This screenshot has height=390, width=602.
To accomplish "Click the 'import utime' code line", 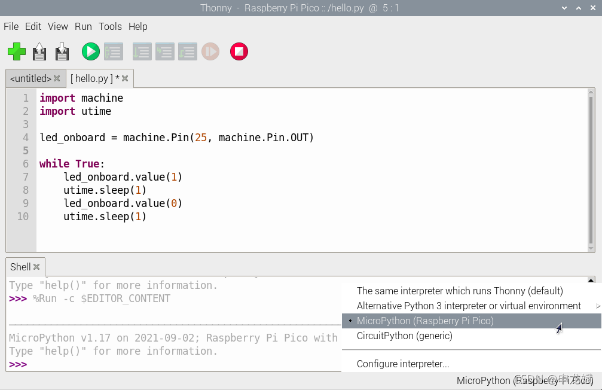I will 75,111.
